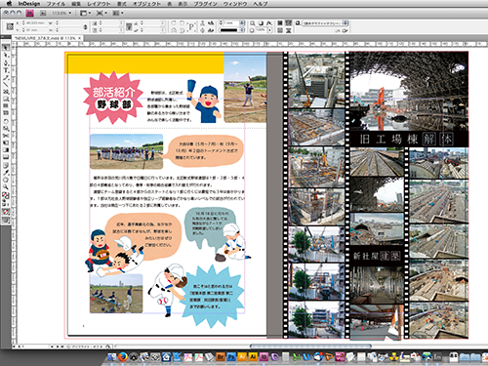488x366 pixels.
Task: Select the Pencil tool
Action: [x=6, y=77]
